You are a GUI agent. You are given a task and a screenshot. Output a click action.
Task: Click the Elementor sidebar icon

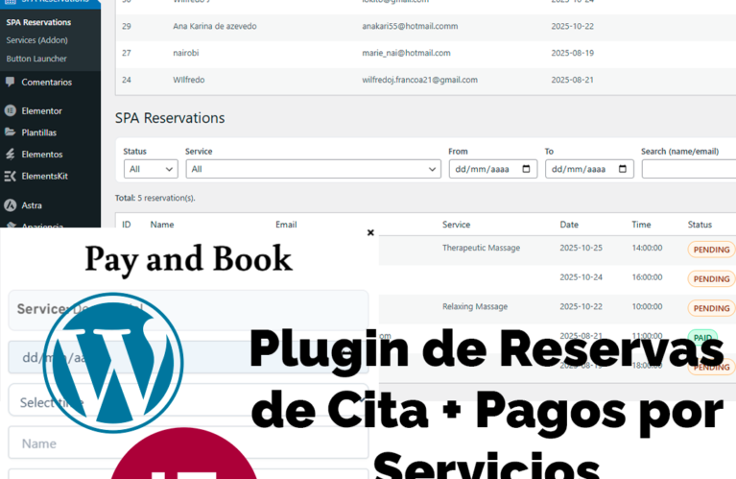[10, 110]
